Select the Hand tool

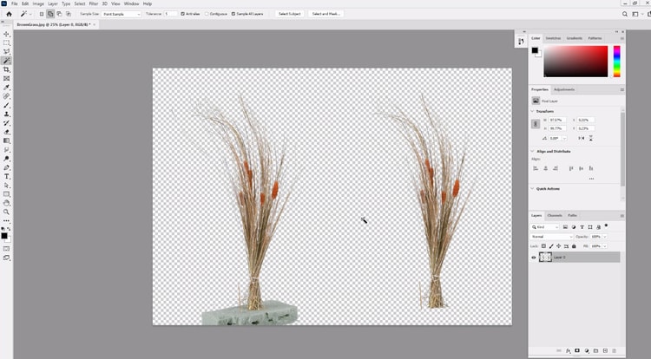coord(7,203)
